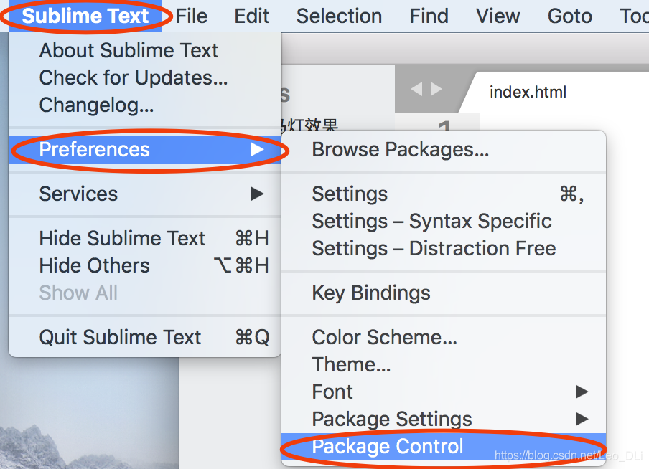Open the Selection menu

[339, 16]
